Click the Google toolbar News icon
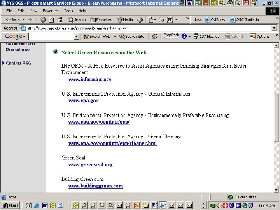The height and width of the screenshot is (210, 280). (155, 37)
